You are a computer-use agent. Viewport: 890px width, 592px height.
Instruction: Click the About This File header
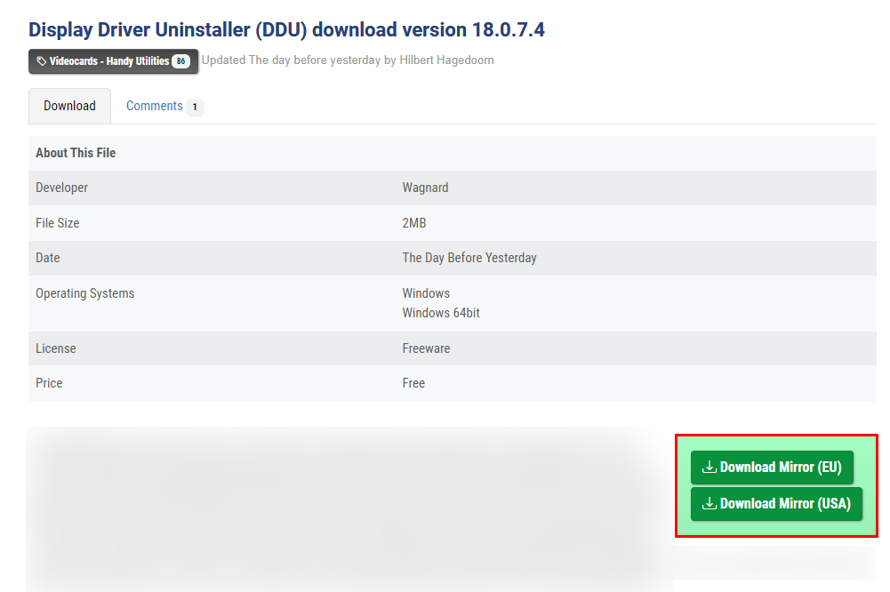76,153
